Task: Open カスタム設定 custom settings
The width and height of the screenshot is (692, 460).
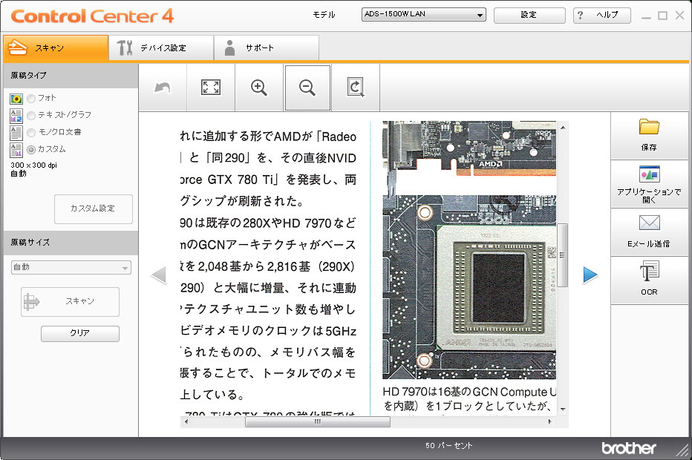Action: click(x=93, y=209)
